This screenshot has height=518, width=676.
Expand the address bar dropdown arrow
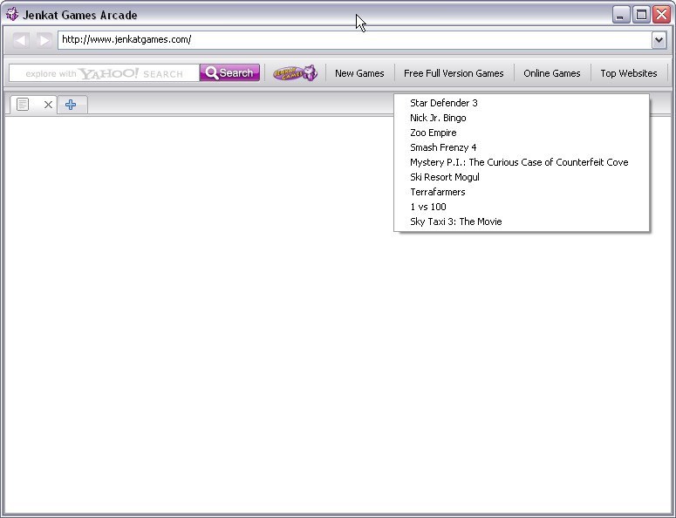[x=659, y=40]
